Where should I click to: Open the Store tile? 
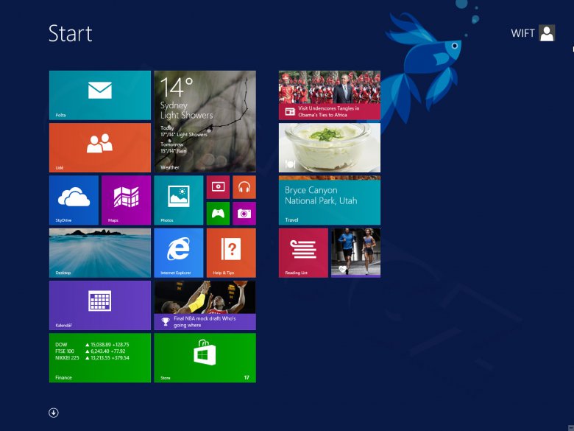tap(205, 358)
